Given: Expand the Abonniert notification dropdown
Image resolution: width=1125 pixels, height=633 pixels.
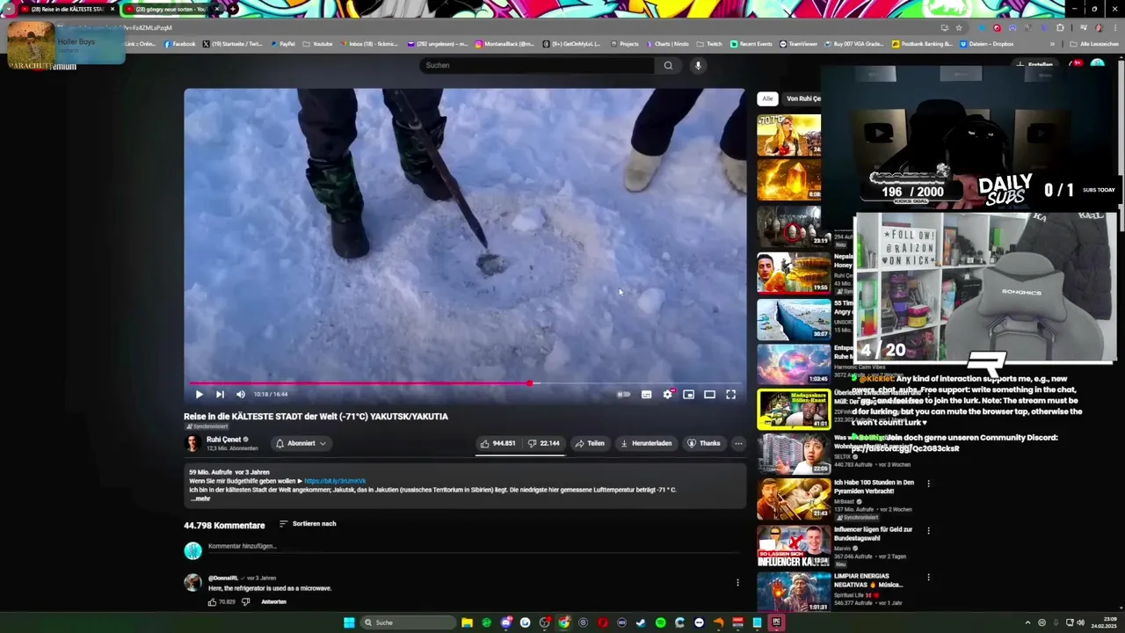Looking at the screenshot, I should click(x=301, y=443).
